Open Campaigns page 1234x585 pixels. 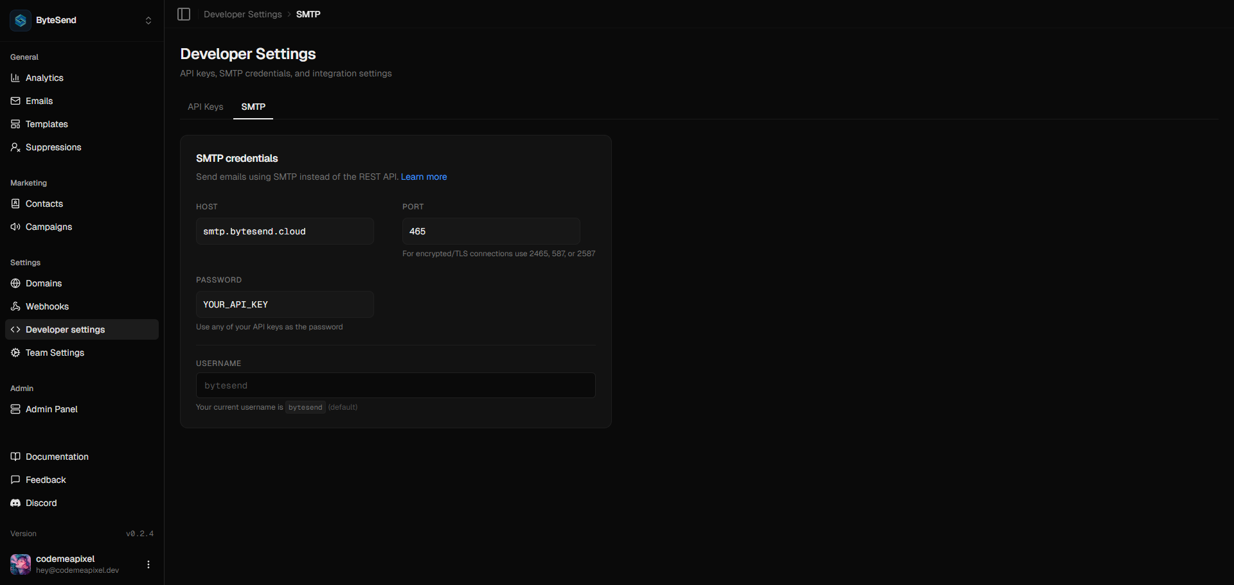(82, 227)
